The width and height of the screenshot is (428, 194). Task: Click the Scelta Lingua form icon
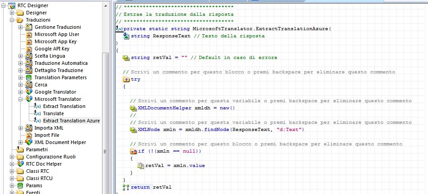(29, 56)
